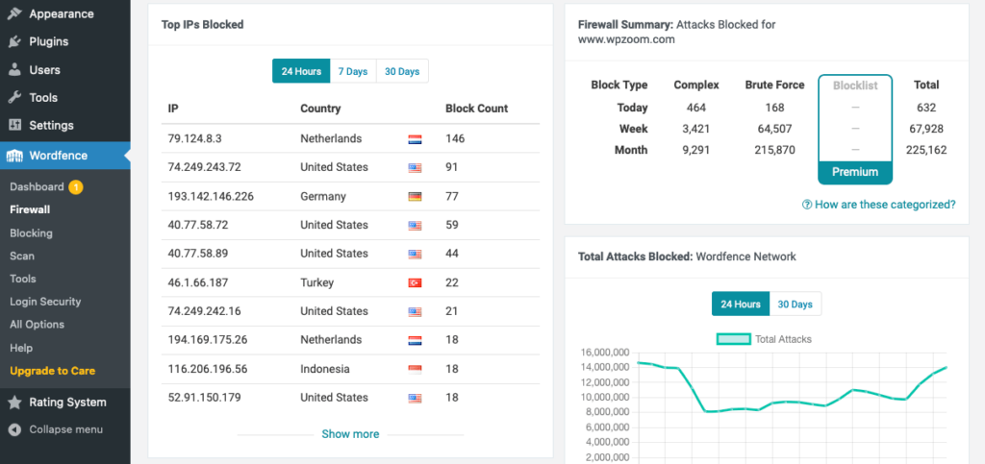Click the Users person icon
The height and width of the screenshot is (464, 985).
click(x=14, y=70)
